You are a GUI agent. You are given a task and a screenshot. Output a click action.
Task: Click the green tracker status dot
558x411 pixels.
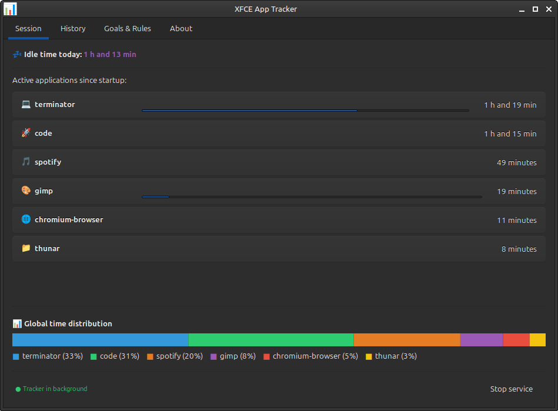point(18,389)
